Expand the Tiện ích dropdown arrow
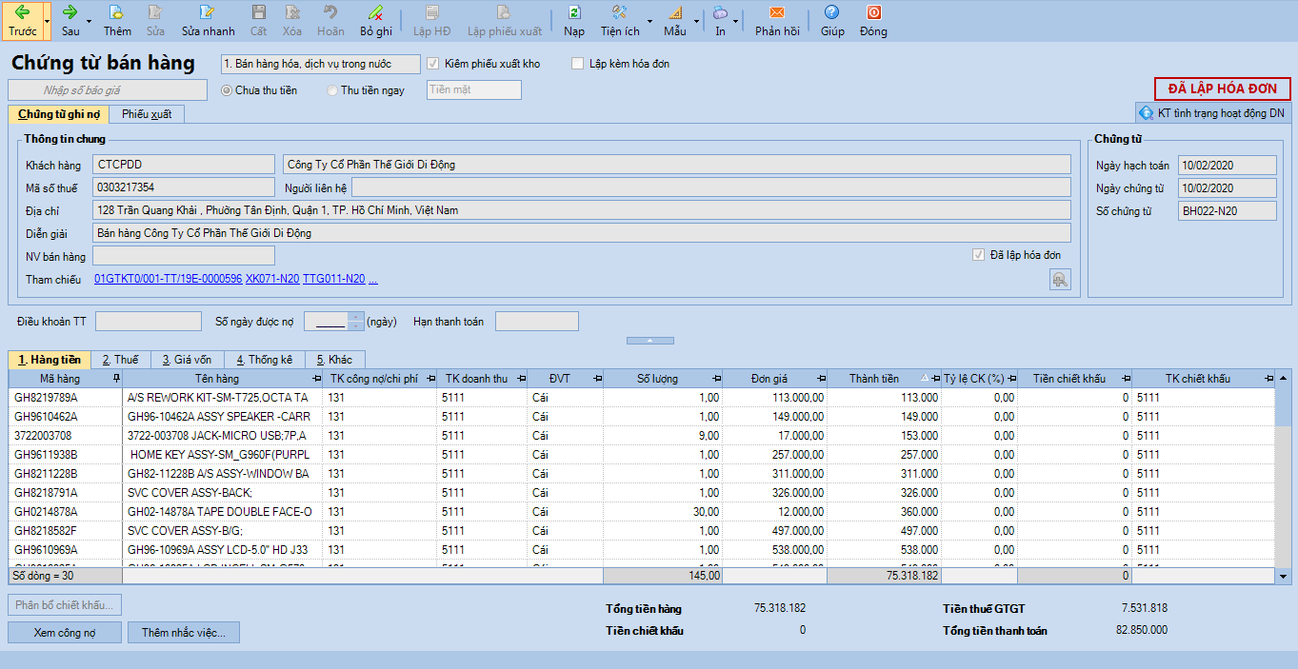Image resolution: width=1298 pixels, height=669 pixels. point(649,21)
